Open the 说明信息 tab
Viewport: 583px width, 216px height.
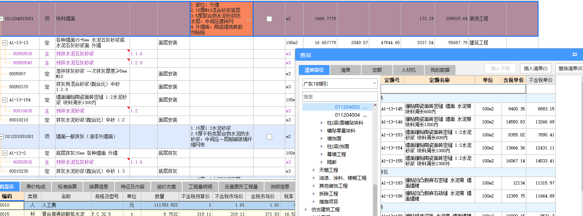pos(279,187)
